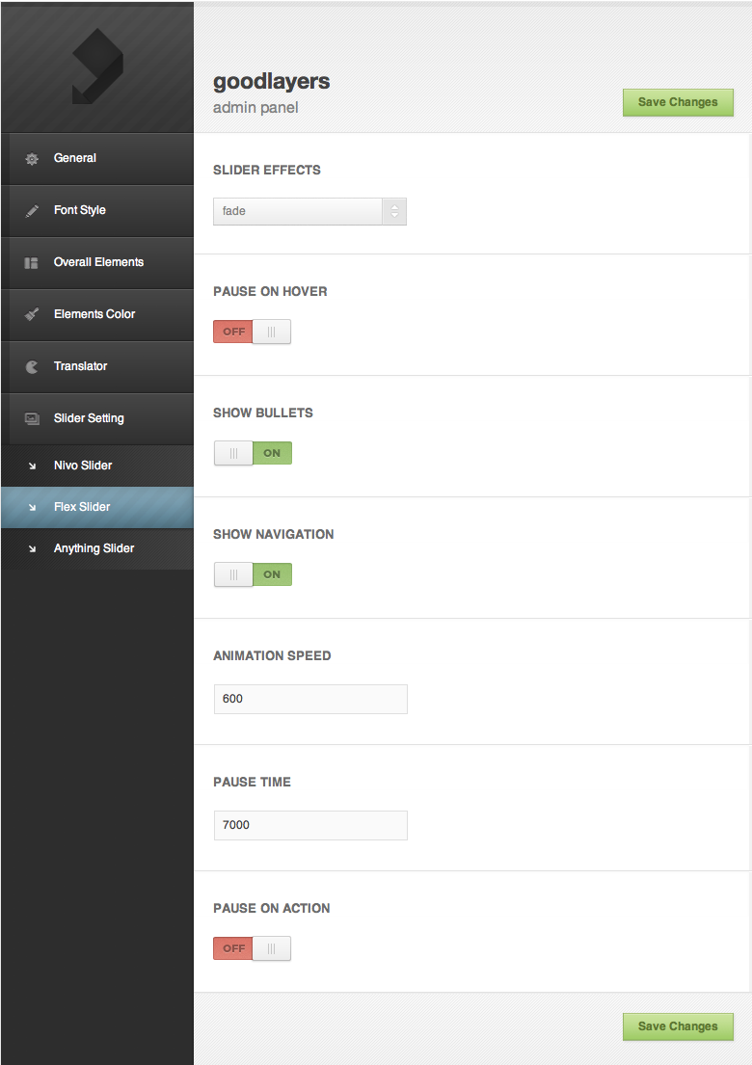
Task: Toggle the Pause on Hover switch
Action: pos(252,332)
